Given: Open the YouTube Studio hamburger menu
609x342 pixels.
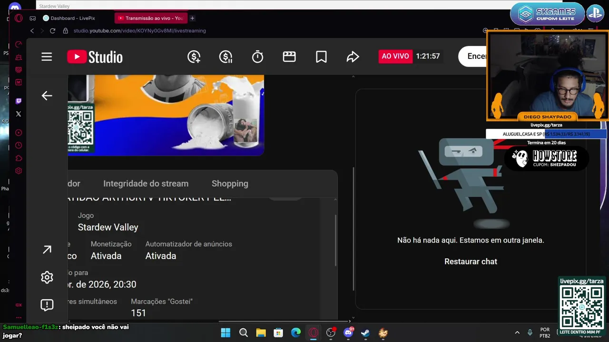Looking at the screenshot, I should pyautogui.click(x=47, y=57).
